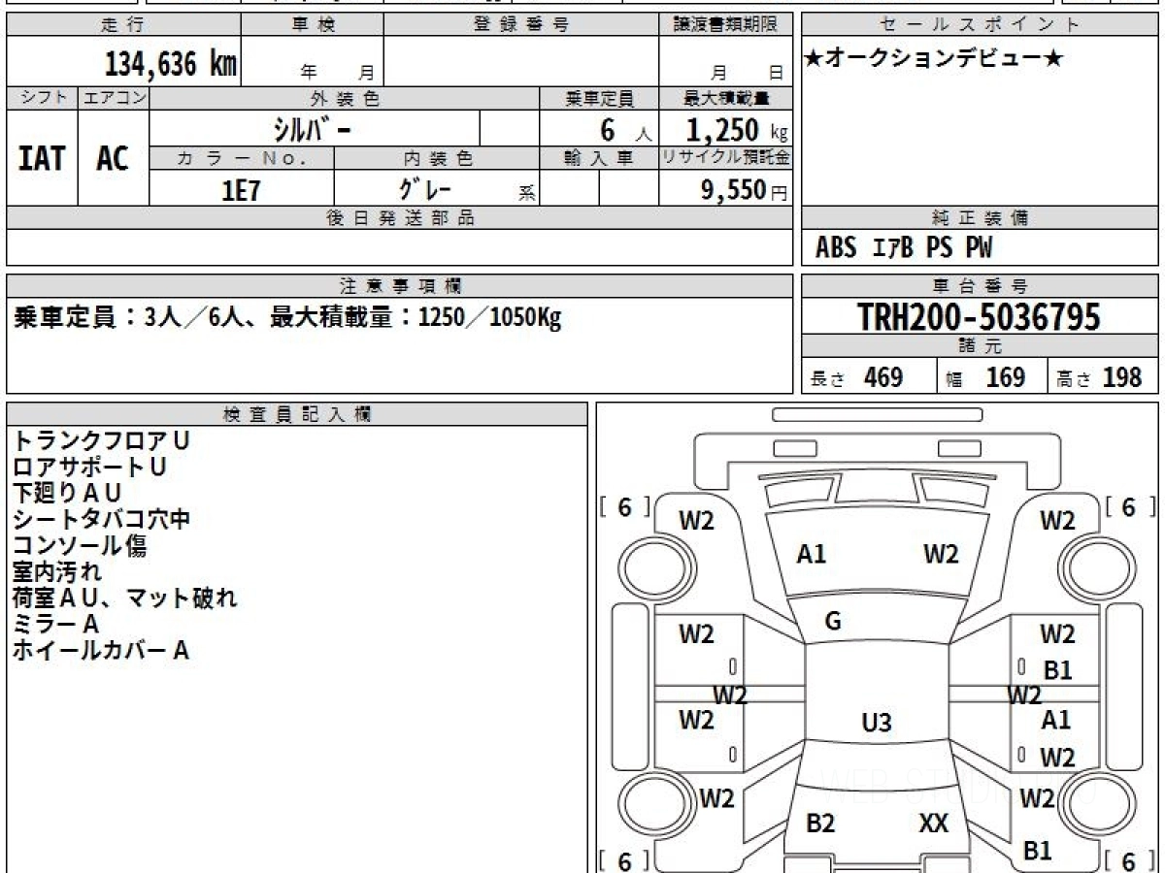
Task: Click the 譲渡書類期限 header
Action: tap(725, 25)
